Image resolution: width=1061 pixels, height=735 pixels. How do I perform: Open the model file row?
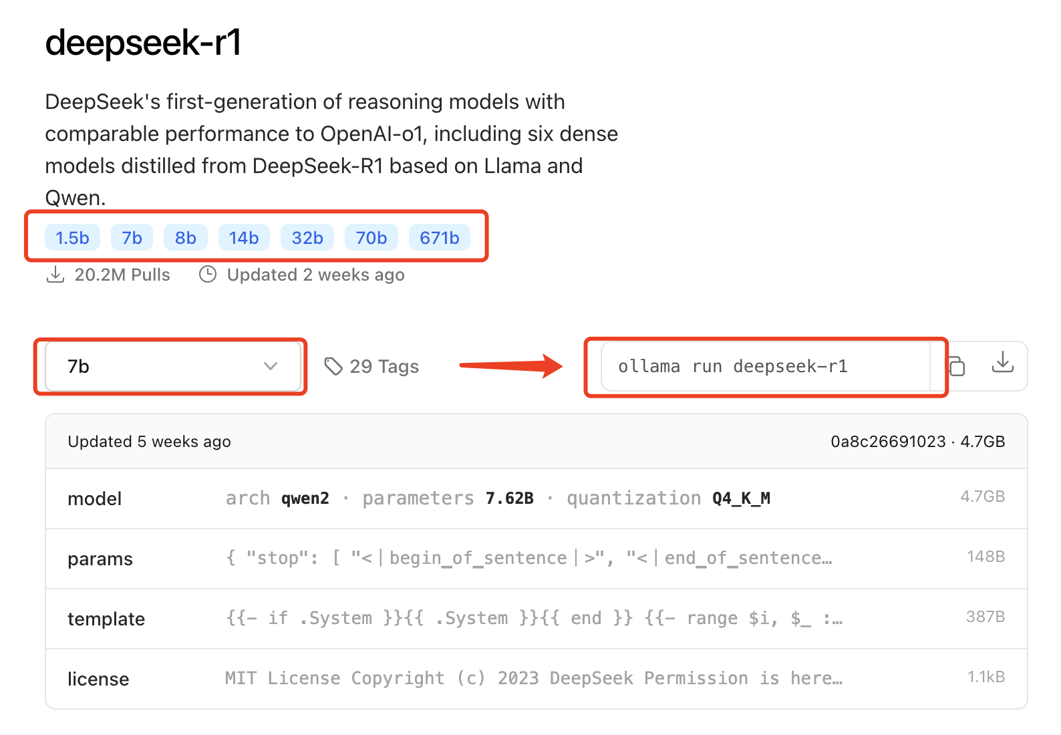(536, 498)
